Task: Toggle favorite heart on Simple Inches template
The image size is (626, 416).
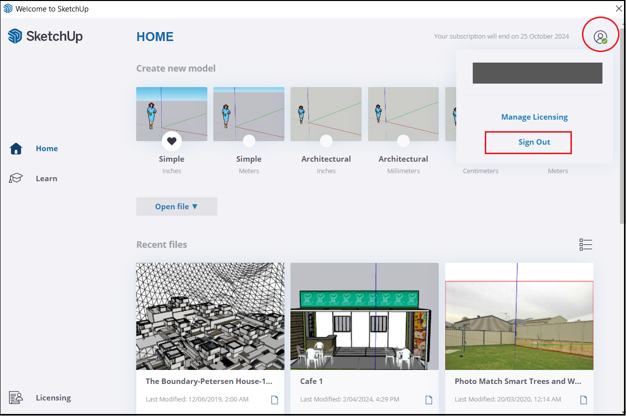Action: [172, 141]
